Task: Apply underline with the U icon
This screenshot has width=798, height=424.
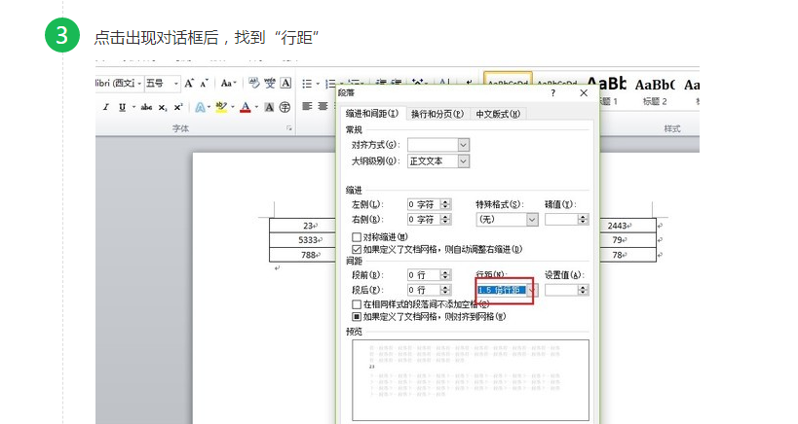Action: coord(125,107)
